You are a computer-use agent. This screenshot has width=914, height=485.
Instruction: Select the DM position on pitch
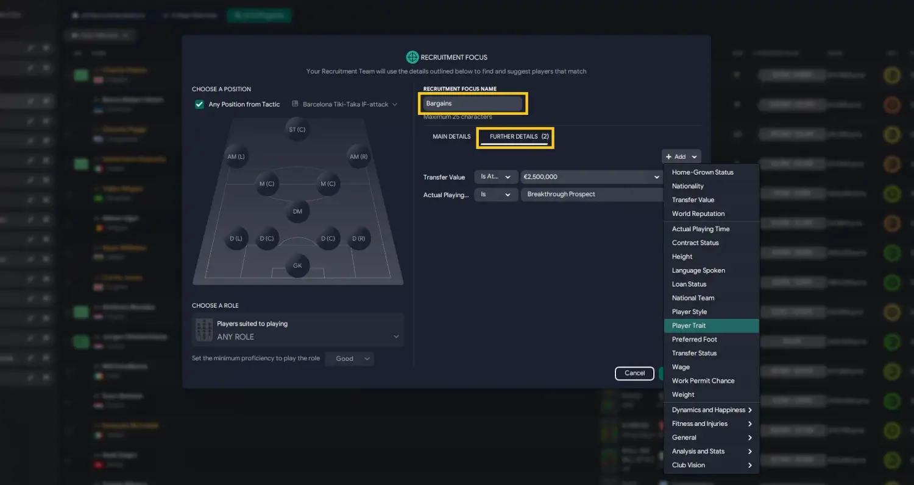(x=297, y=211)
